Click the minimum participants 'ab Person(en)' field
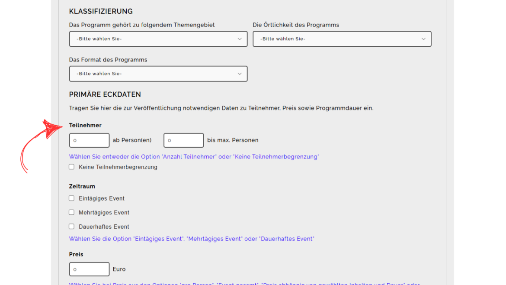 coord(89,140)
